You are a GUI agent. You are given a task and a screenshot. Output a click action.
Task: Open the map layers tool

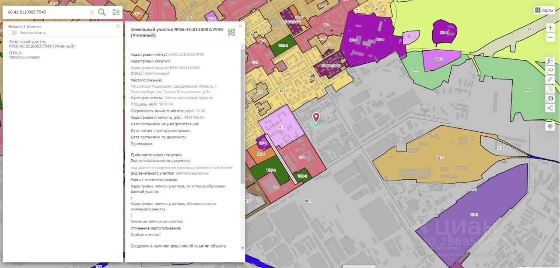click(550, 70)
